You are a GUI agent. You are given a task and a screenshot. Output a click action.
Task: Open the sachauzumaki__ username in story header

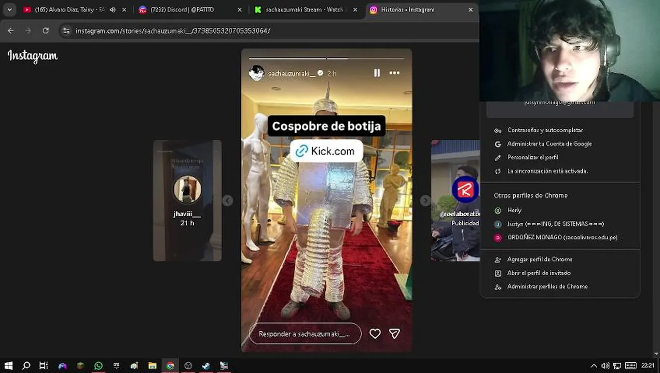point(292,74)
